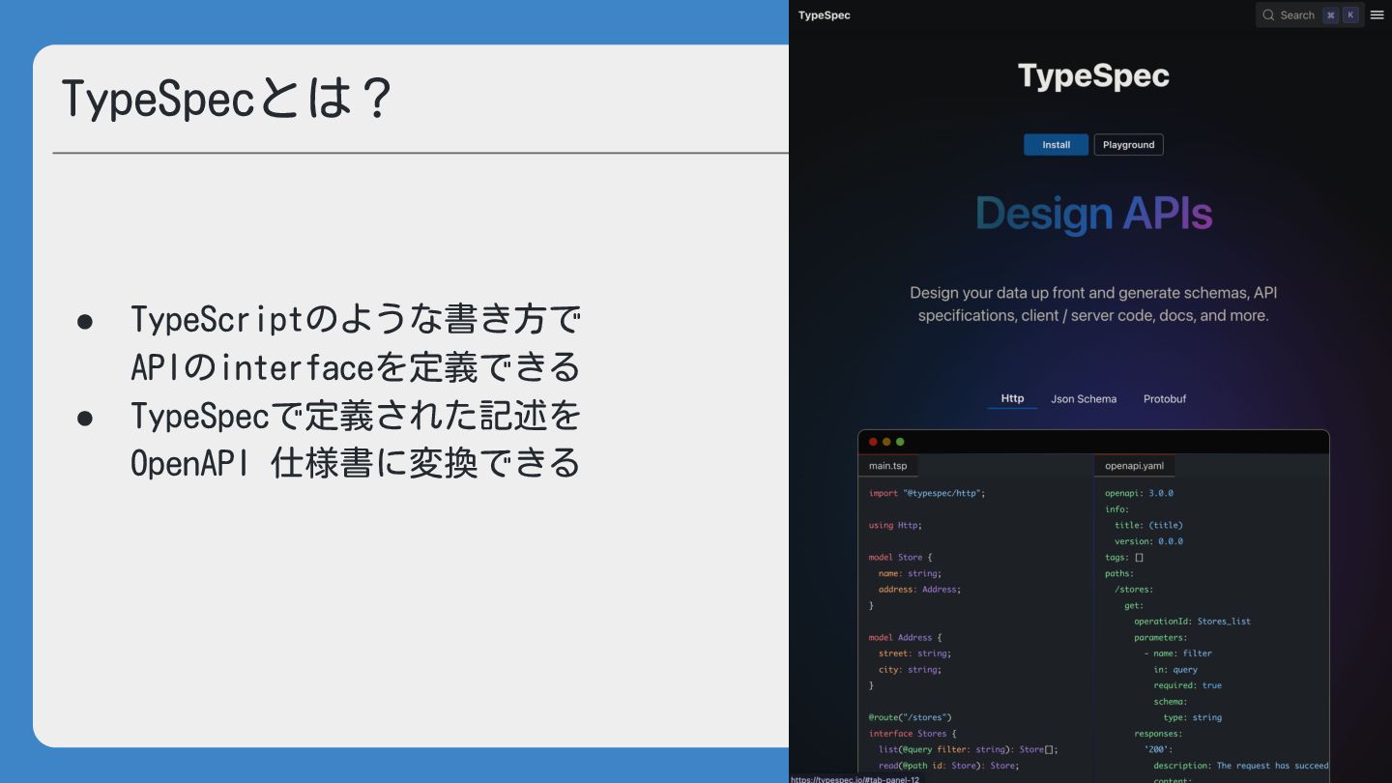Open the hamburger menu icon
Screen dimensions: 1392x783
(1377, 14)
